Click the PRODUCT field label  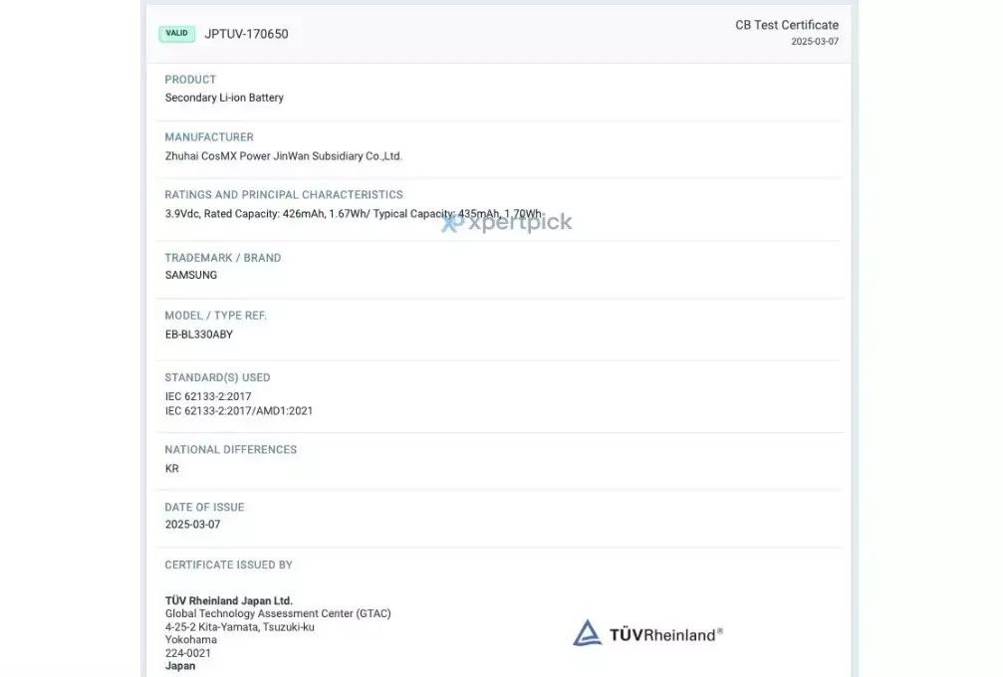tap(190, 80)
